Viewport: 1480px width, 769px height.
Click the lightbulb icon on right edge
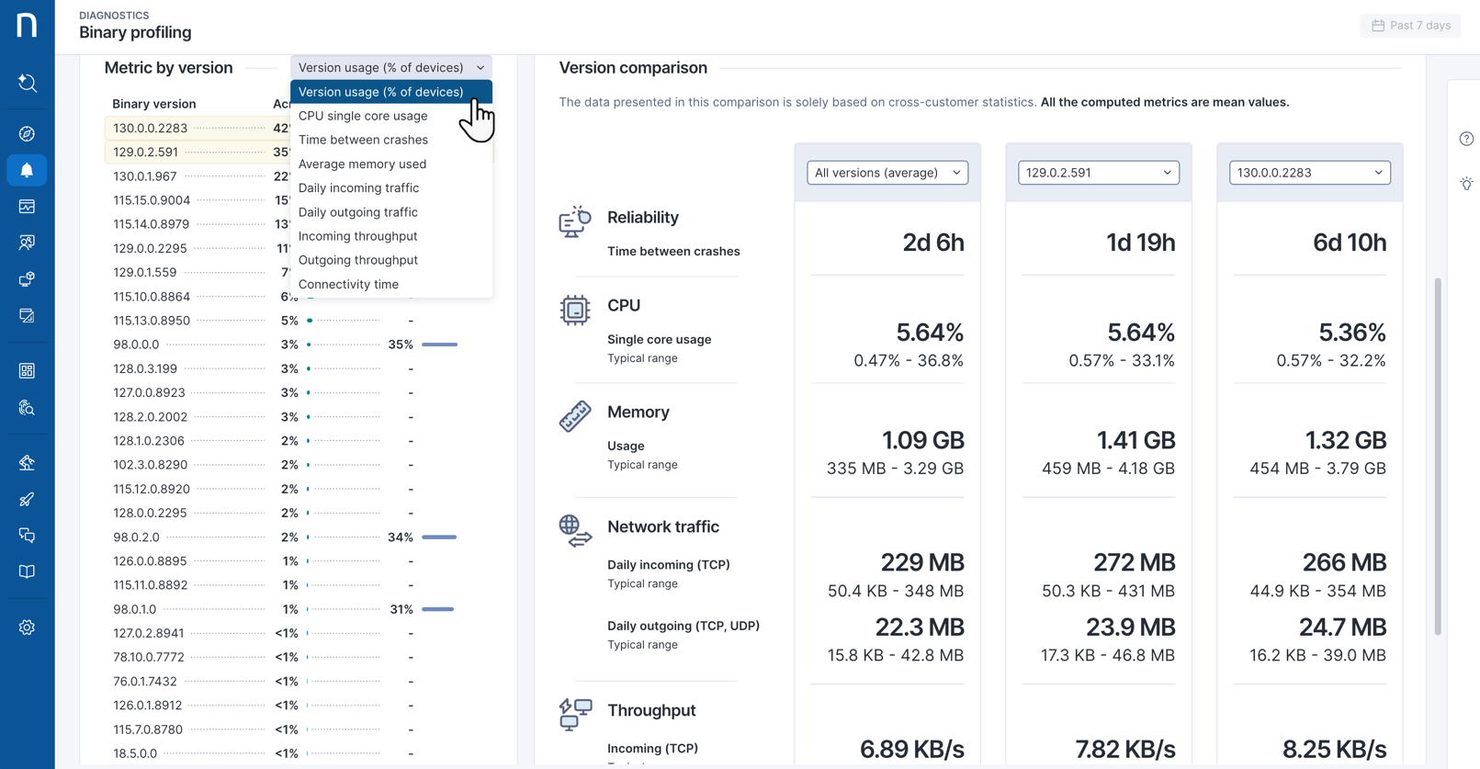click(x=1466, y=184)
